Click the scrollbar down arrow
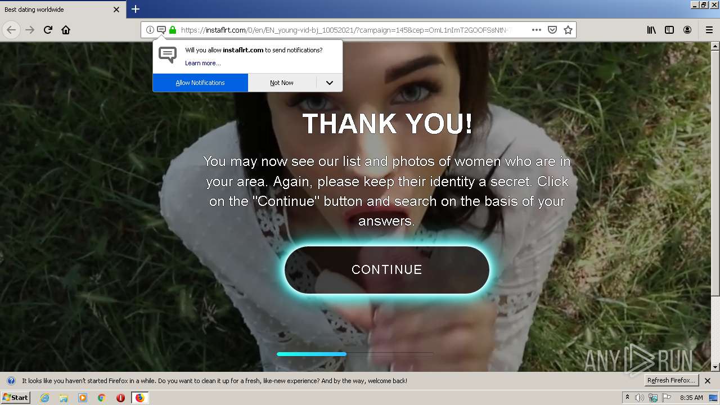The height and width of the screenshot is (405, 720). (715, 367)
